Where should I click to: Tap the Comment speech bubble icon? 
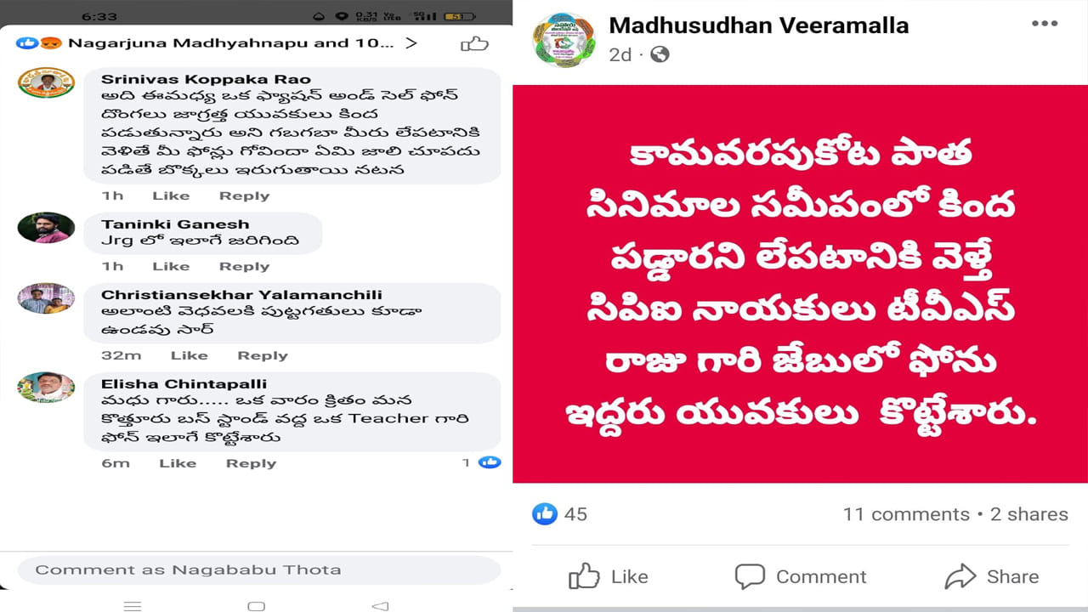(x=750, y=576)
